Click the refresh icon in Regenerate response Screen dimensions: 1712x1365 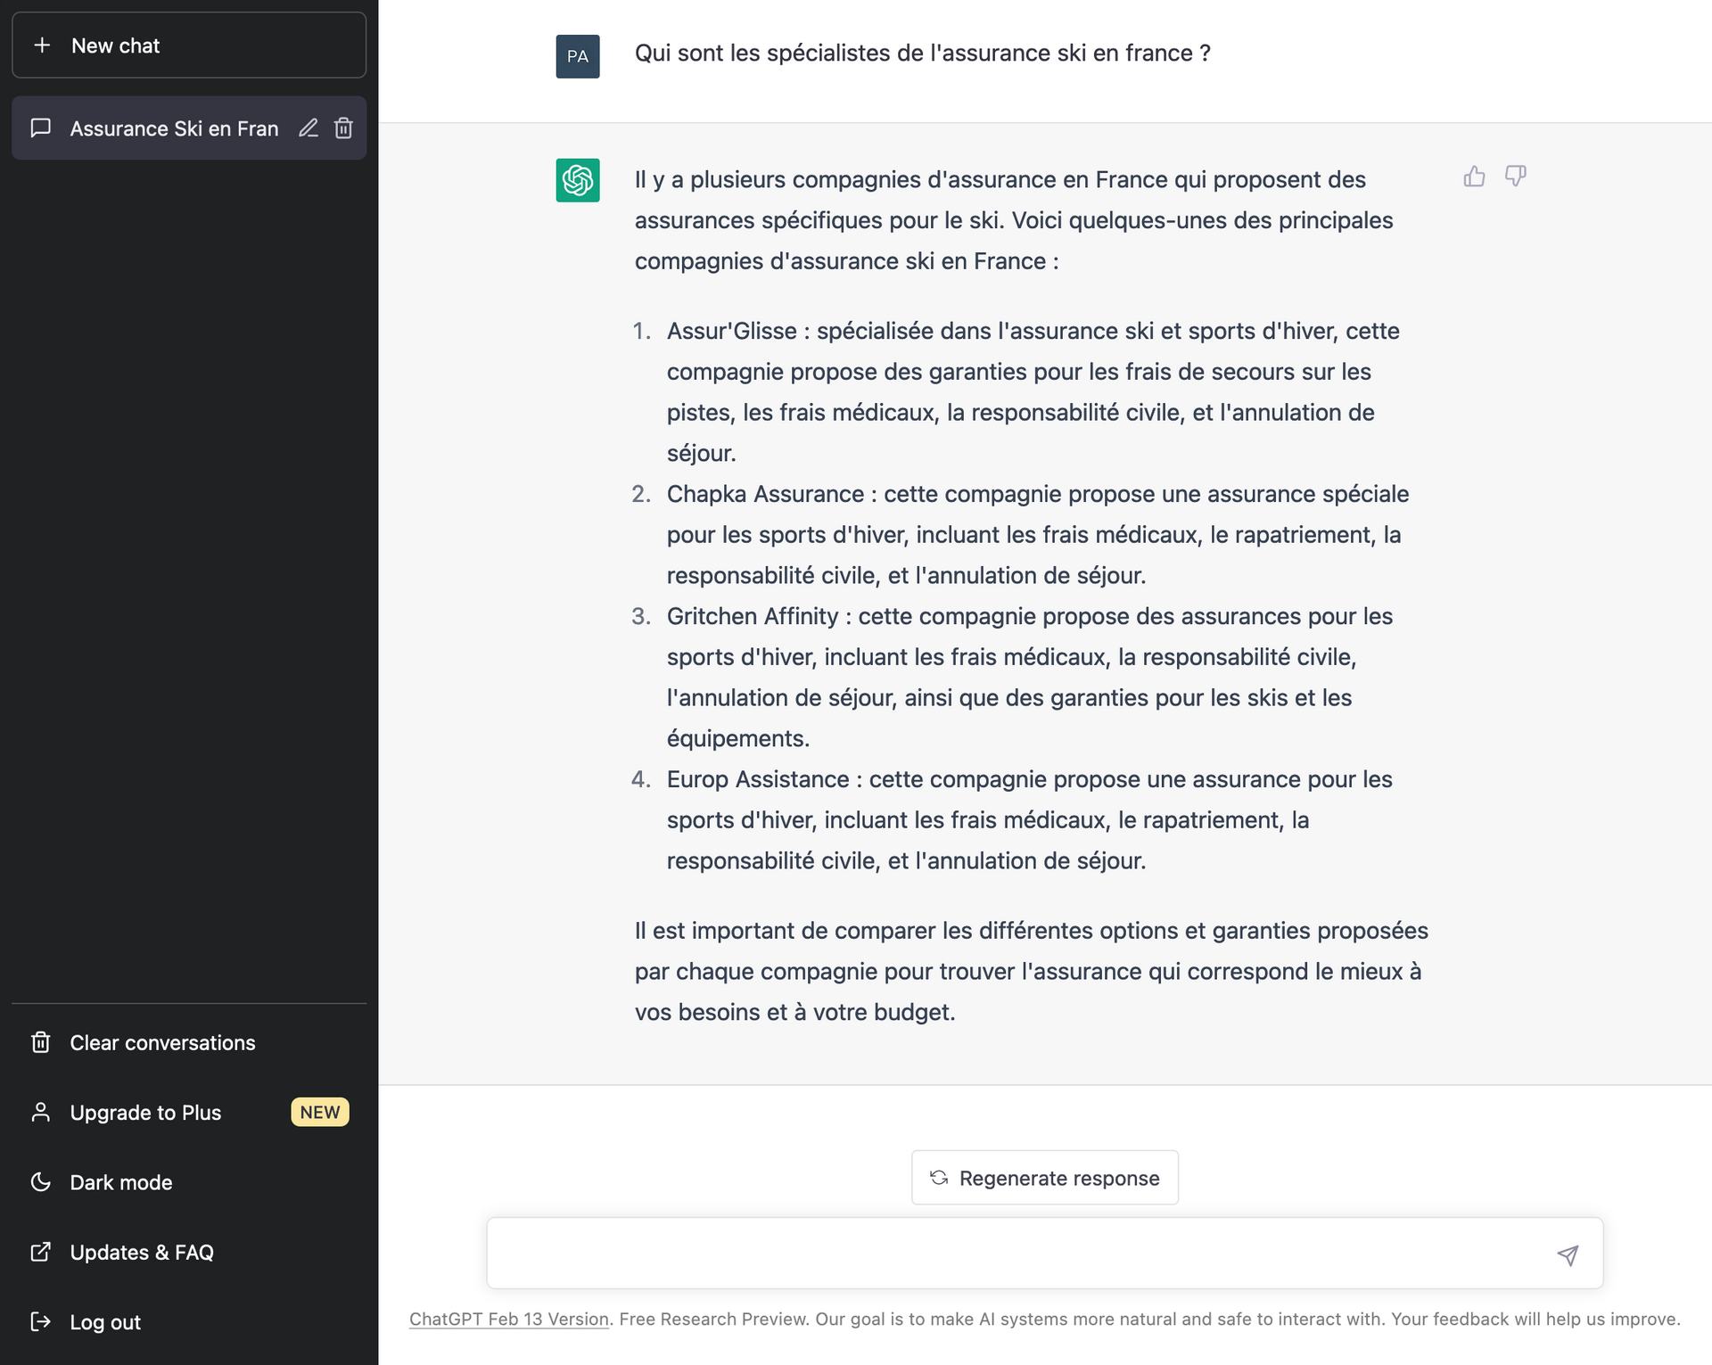[x=939, y=1178]
